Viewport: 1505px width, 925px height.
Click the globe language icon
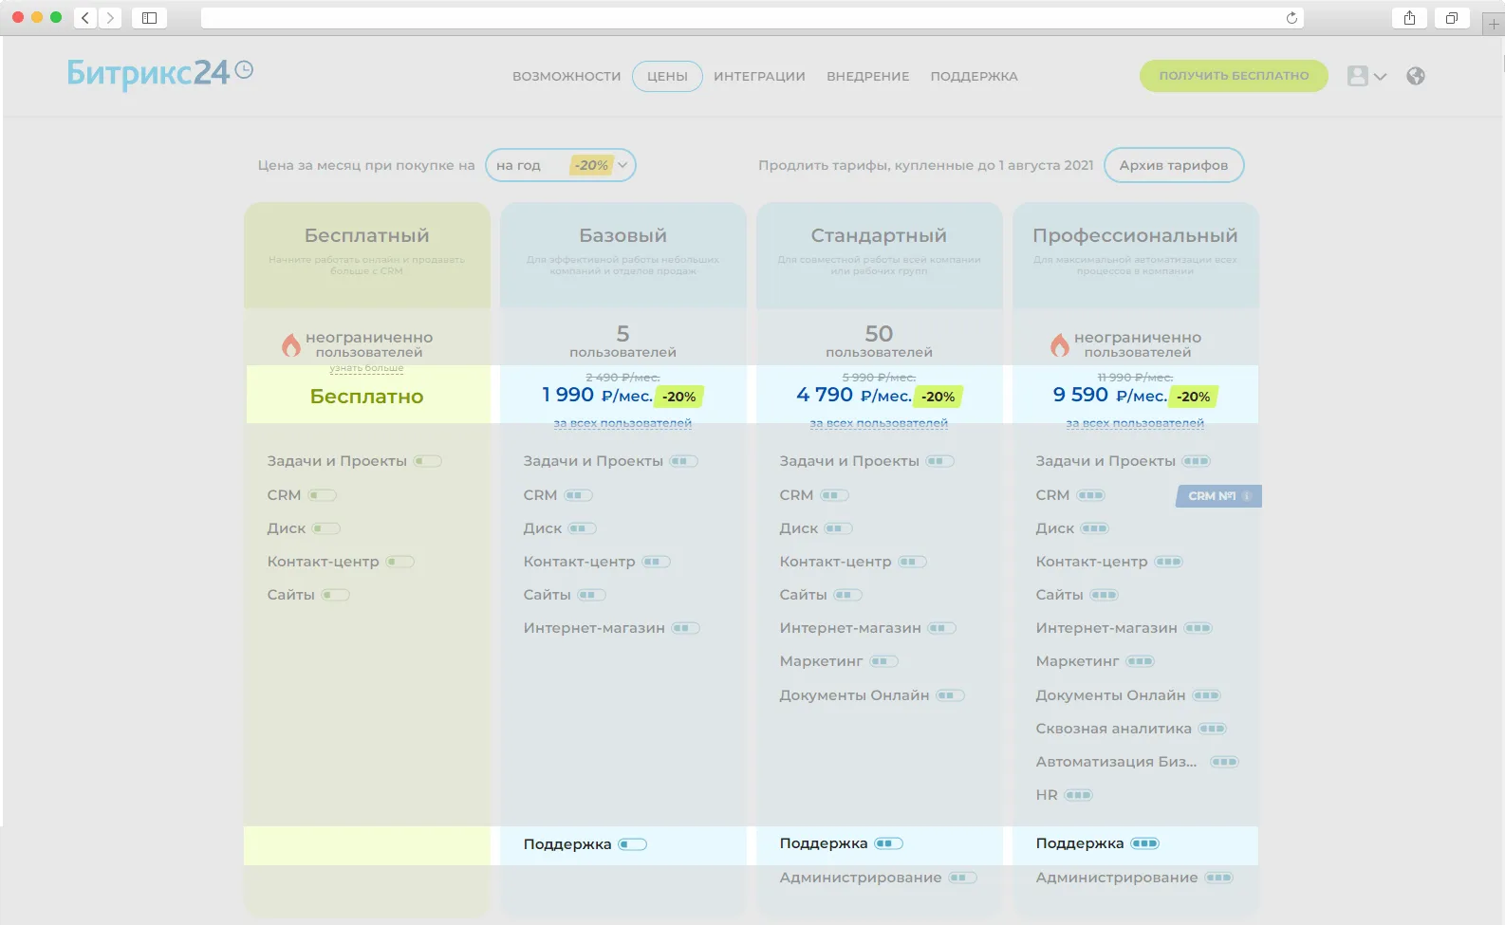click(x=1415, y=76)
